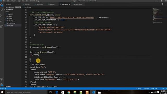Open the Explorer panel more actions menu
167x94 pixels.
pyautogui.click(x=19, y=4)
